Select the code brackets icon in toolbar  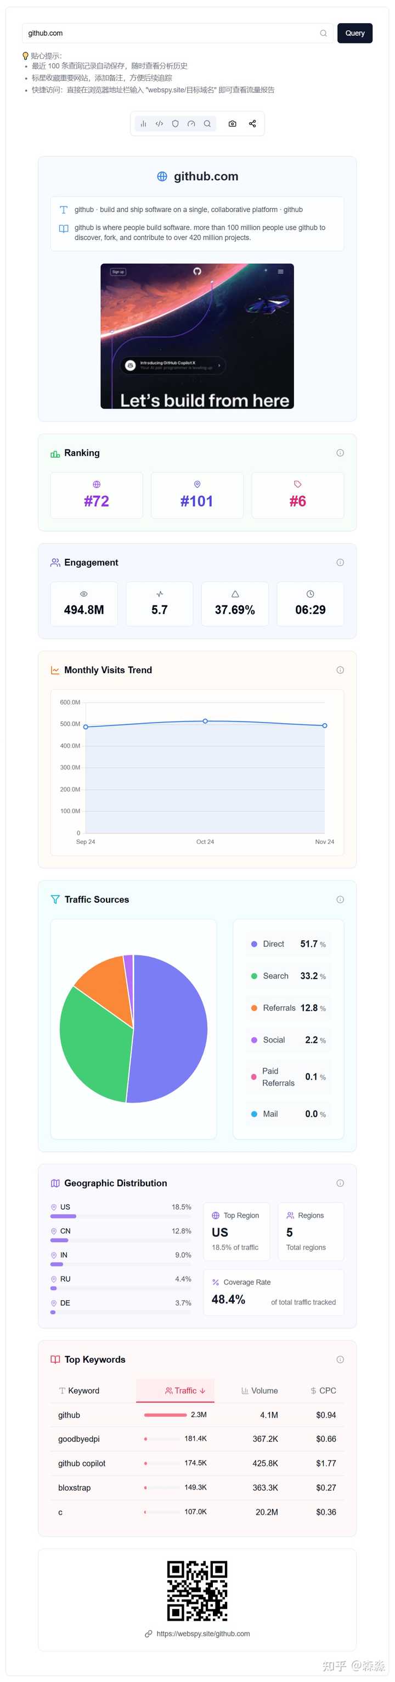[159, 124]
